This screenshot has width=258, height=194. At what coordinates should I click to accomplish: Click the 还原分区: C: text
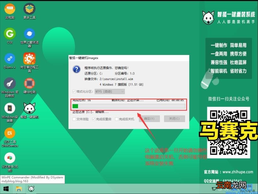pyautogui.click(x=93, y=73)
